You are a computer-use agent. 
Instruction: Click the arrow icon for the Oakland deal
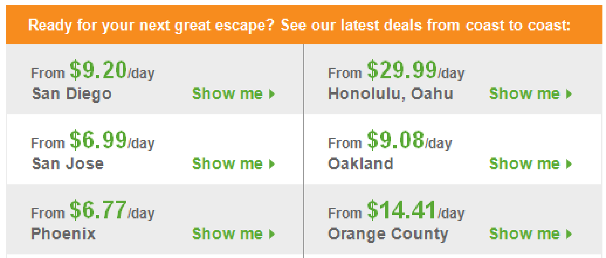(x=569, y=164)
